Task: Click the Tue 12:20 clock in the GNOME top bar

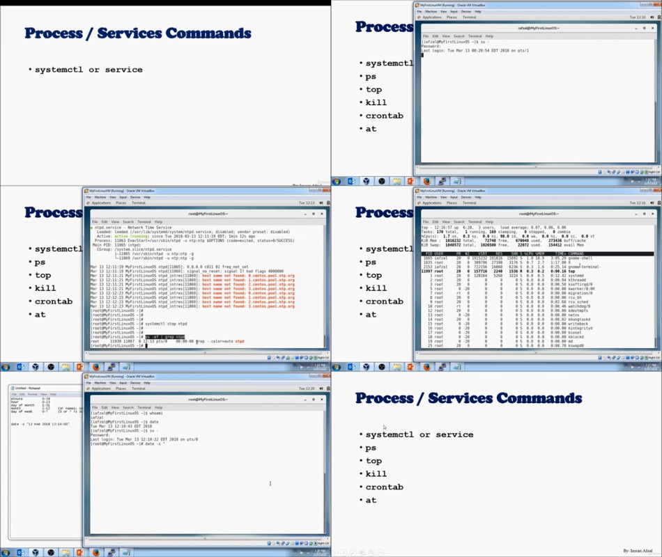Action: pyautogui.click(x=307, y=389)
